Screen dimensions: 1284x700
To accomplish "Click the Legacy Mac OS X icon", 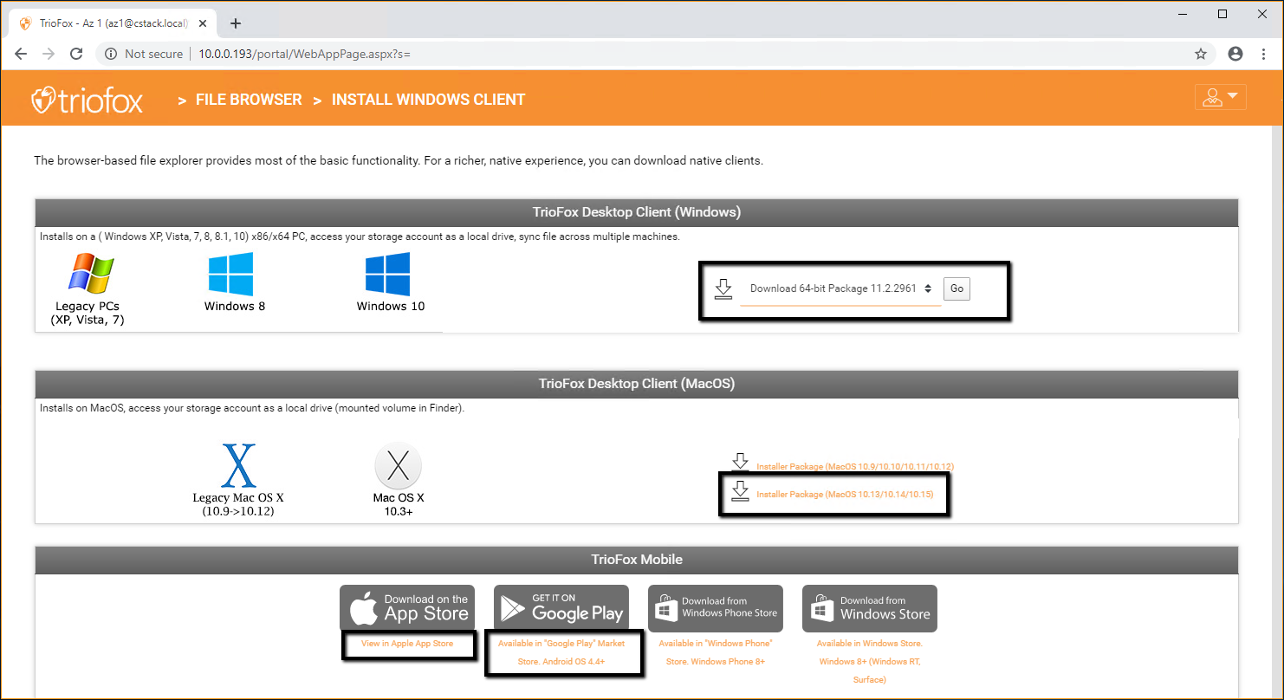I will click(238, 466).
